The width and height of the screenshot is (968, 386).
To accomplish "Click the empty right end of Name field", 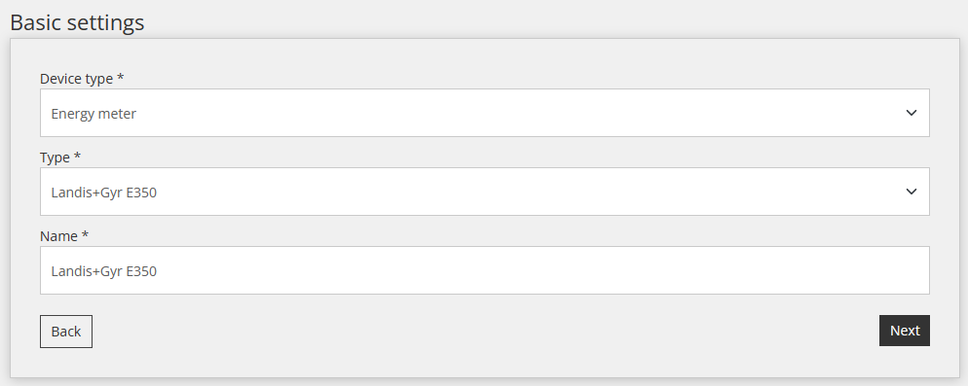I will click(865, 270).
